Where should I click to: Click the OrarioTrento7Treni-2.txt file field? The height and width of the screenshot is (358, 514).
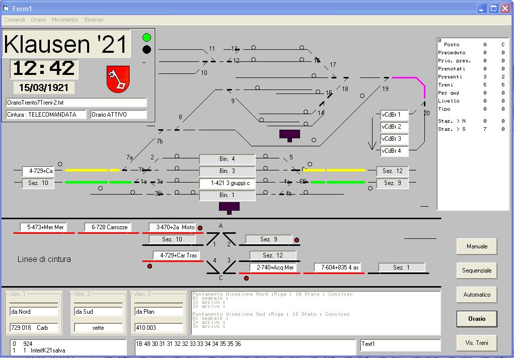pyautogui.click(x=76, y=103)
